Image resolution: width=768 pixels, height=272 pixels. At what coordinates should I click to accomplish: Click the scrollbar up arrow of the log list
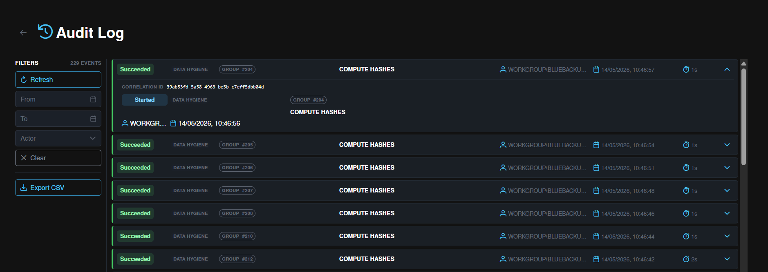coord(744,63)
